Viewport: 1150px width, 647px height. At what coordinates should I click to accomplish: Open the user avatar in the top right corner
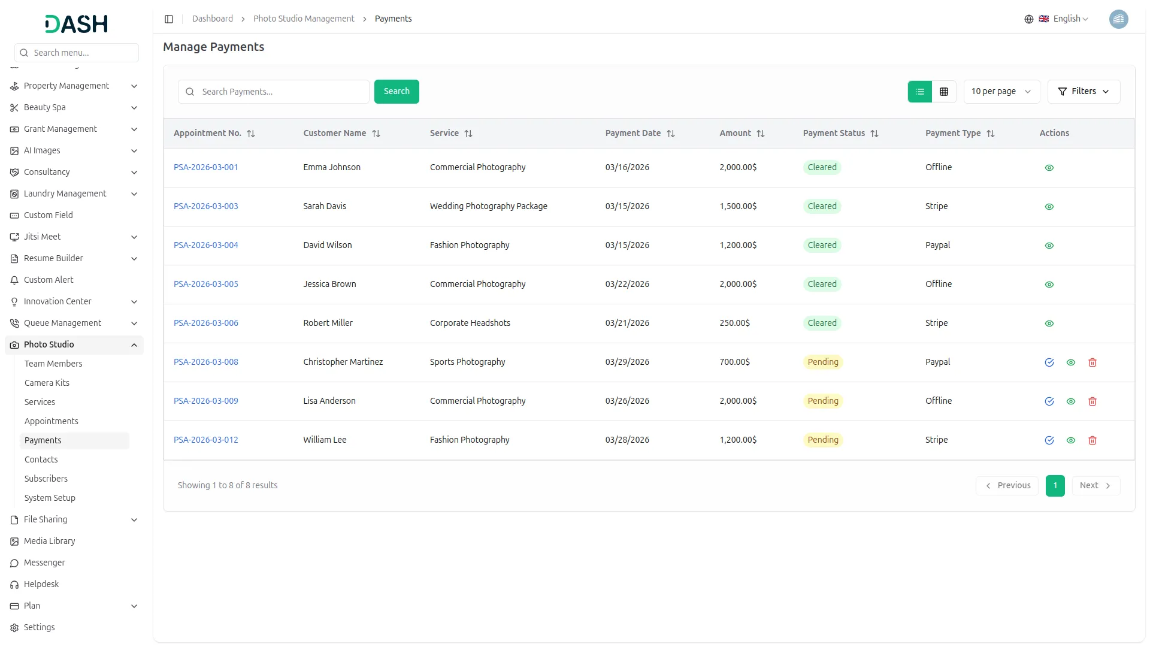point(1119,19)
